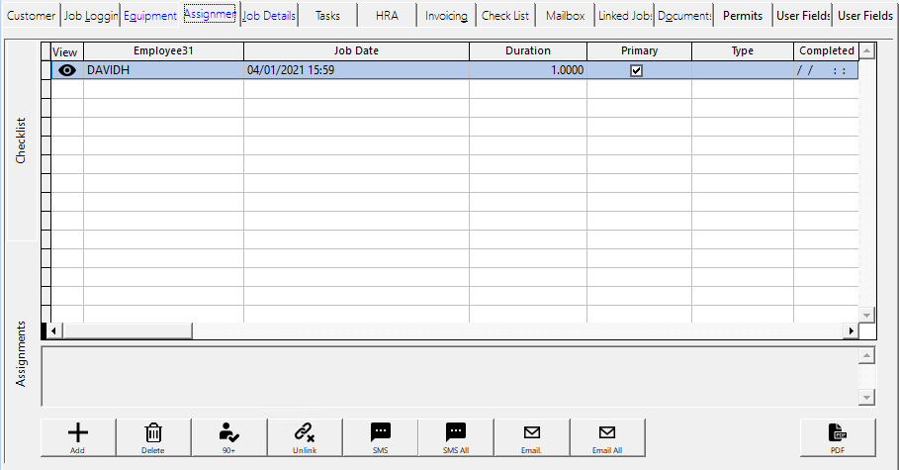Click the 90+ person icon
The width and height of the screenshot is (899, 470).
click(x=229, y=432)
